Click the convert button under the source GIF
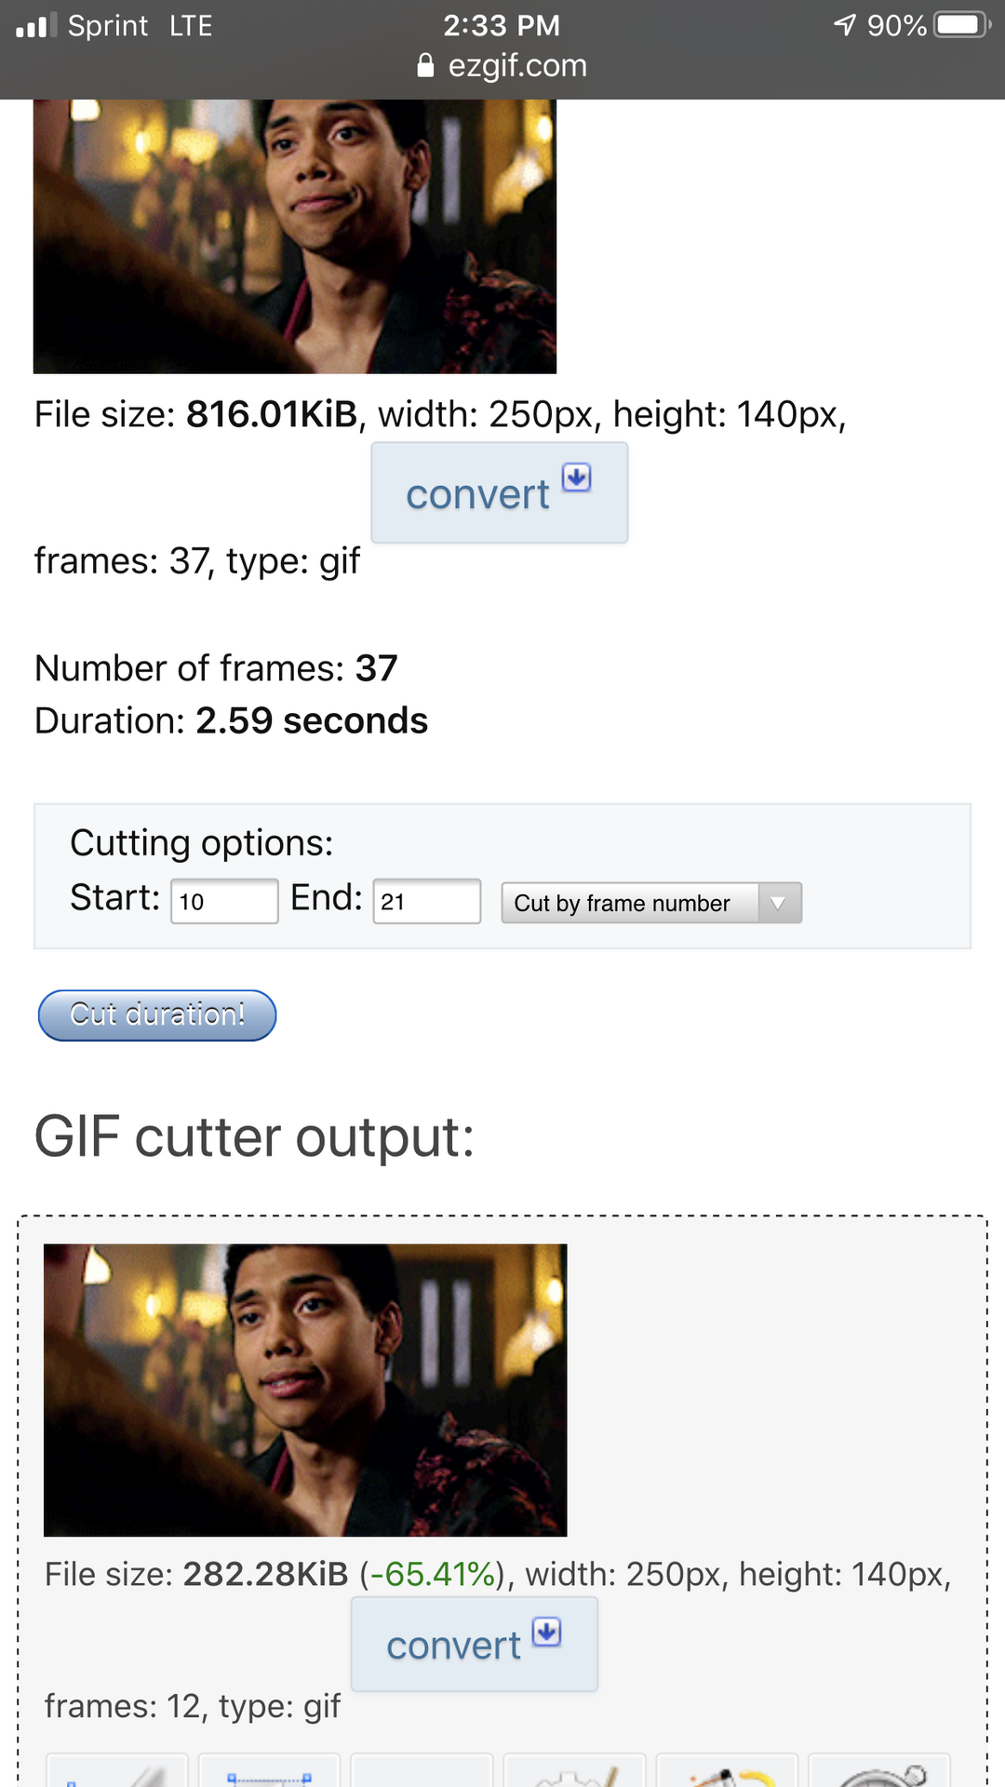The width and height of the screenshot is (1005, 1787). click(500, 493)
